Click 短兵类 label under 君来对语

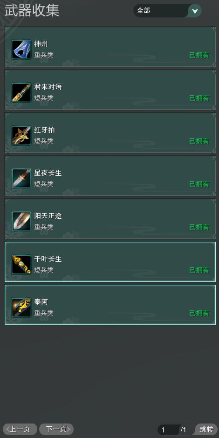click(x=44, y=98)
